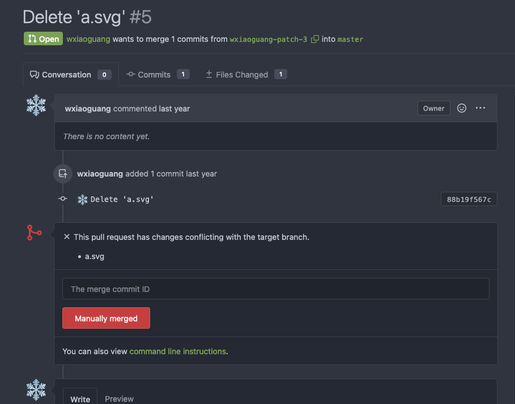Click the copy branch name icon
This screenshot has height=404, width=515.
[314, 39]
